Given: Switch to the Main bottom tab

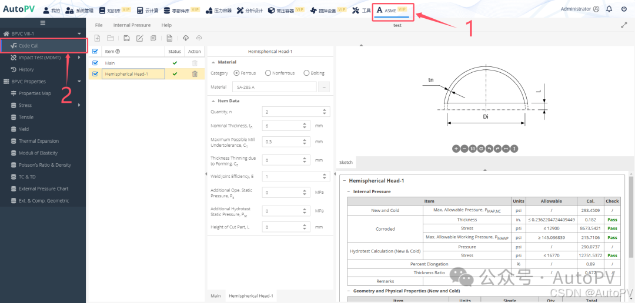Looking at the screenshot, I should click(x=215, y=296).
